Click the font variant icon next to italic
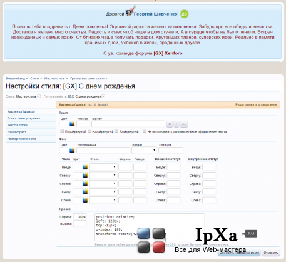Screen dimensions: 286x262 (x=184, y=124)
